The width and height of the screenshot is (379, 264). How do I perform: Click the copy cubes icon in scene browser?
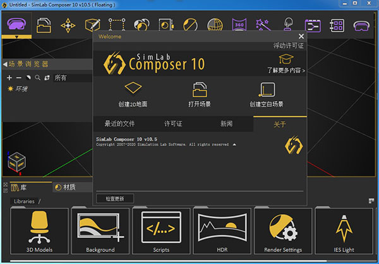click(47, 78)
